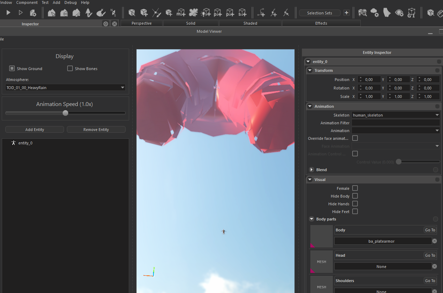This screenshot has height=293, width=443.
Task: Open the Skeleton dropdown human_skeleton
Action: pyautogui.click(x=395, y=115)
